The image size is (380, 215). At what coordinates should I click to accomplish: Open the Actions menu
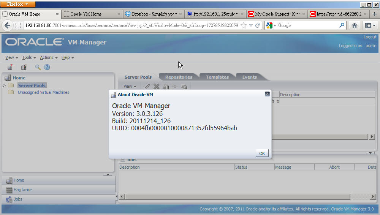[x=49, y=57]
